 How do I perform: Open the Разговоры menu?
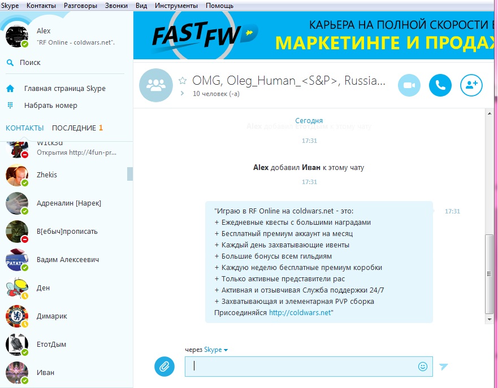(80, 6)
